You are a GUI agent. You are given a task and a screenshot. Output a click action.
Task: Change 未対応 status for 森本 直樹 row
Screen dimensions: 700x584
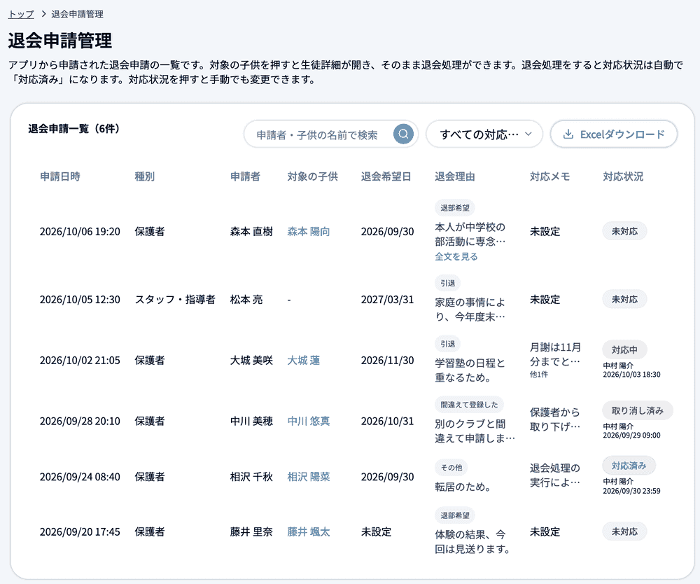624,231
